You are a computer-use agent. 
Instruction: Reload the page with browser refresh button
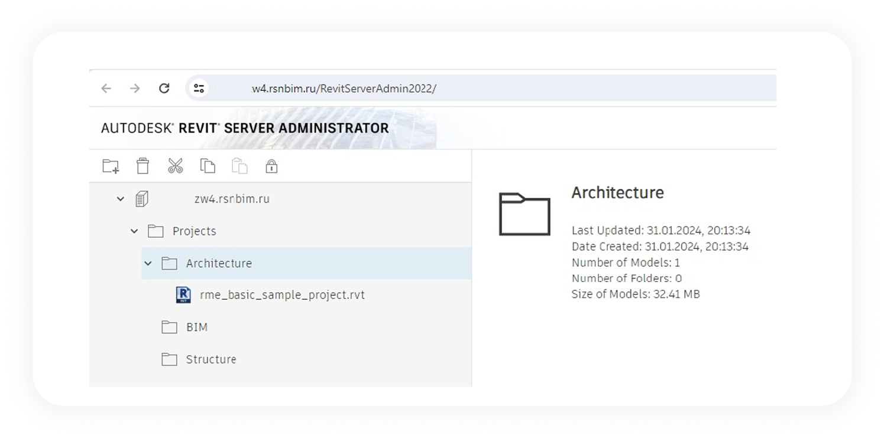164,89
